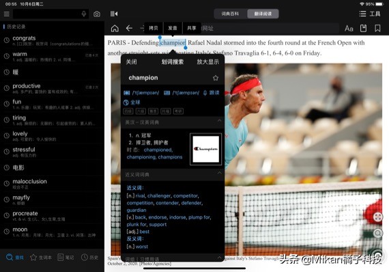This screenshot has width=389, height=272.
Task: Save the article with the save-page icon
Action: click(363, 28)
